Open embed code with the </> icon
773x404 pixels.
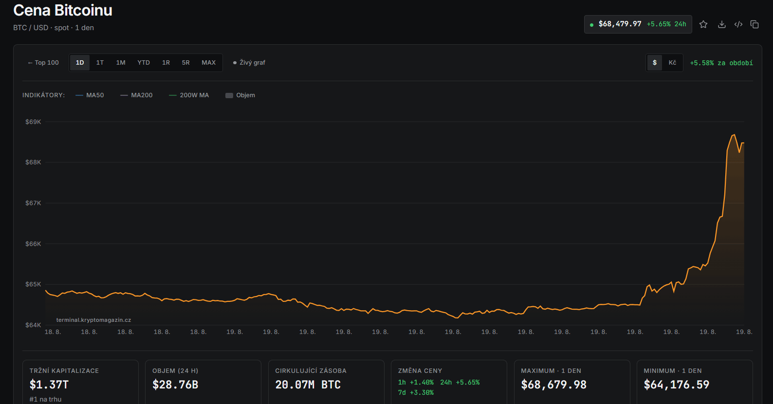738,24
